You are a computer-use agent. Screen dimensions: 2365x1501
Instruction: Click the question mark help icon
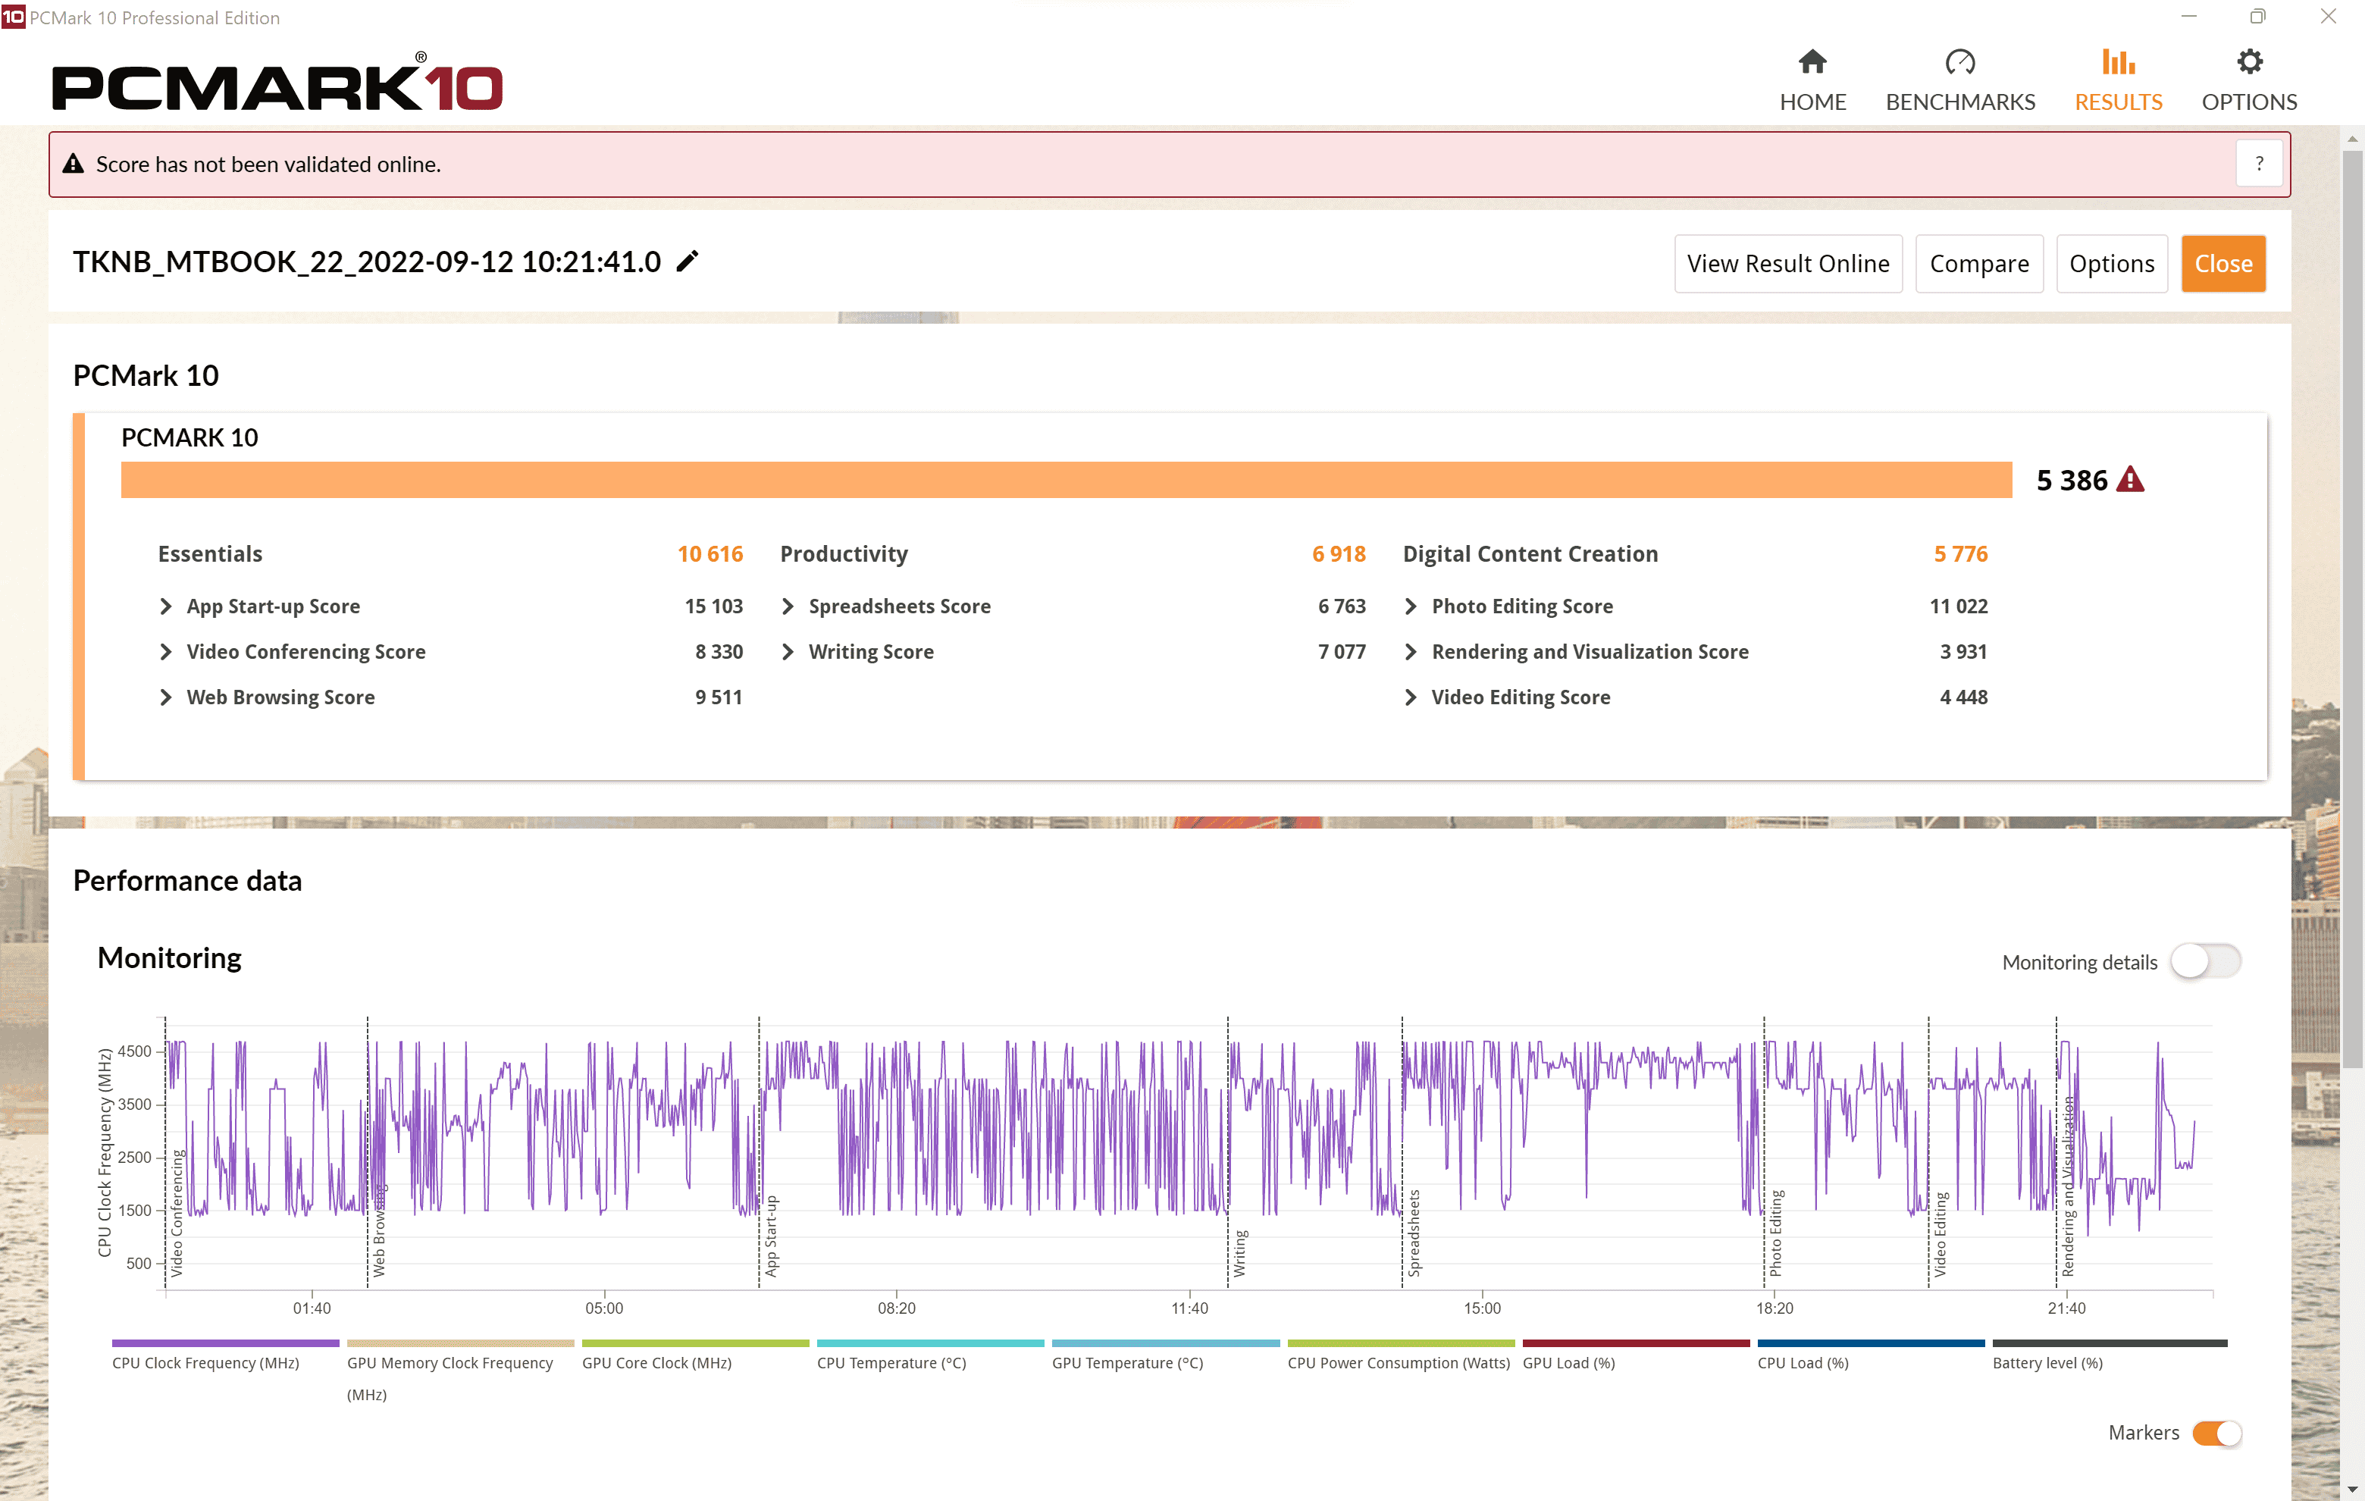click(x=2259, y=164)
